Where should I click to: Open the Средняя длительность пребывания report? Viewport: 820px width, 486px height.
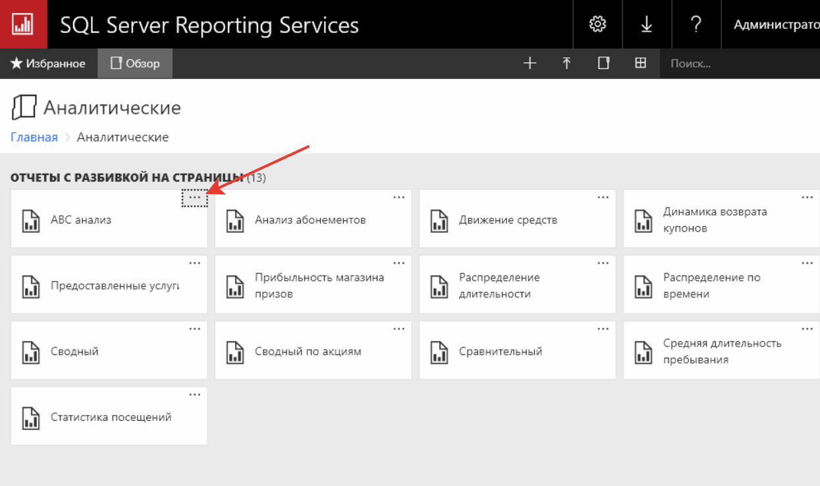pyautogui.click(x=723, y=352)
